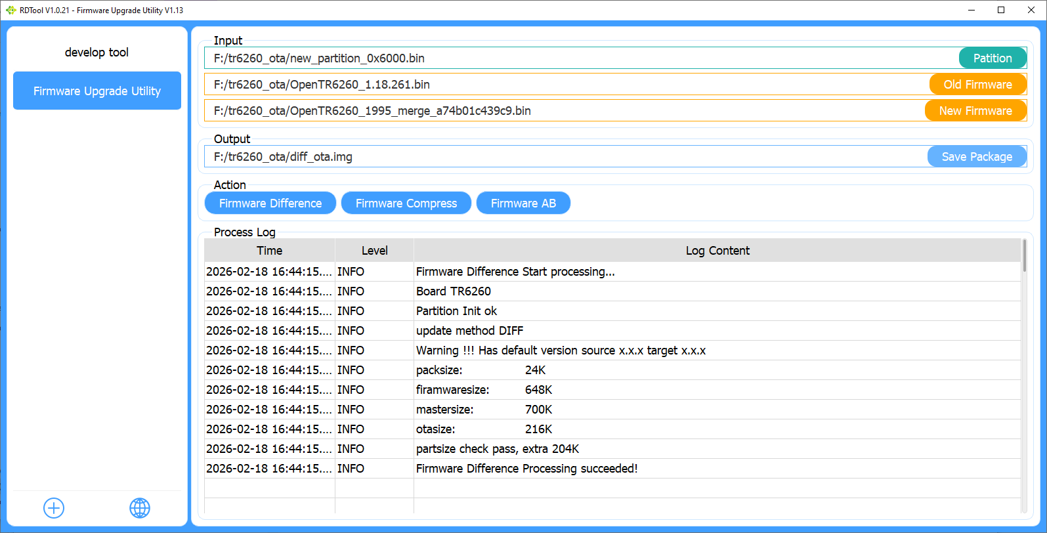The image size is (1047, 533).
Task: Minimize the RDTool window
Action: pos(971,10)
